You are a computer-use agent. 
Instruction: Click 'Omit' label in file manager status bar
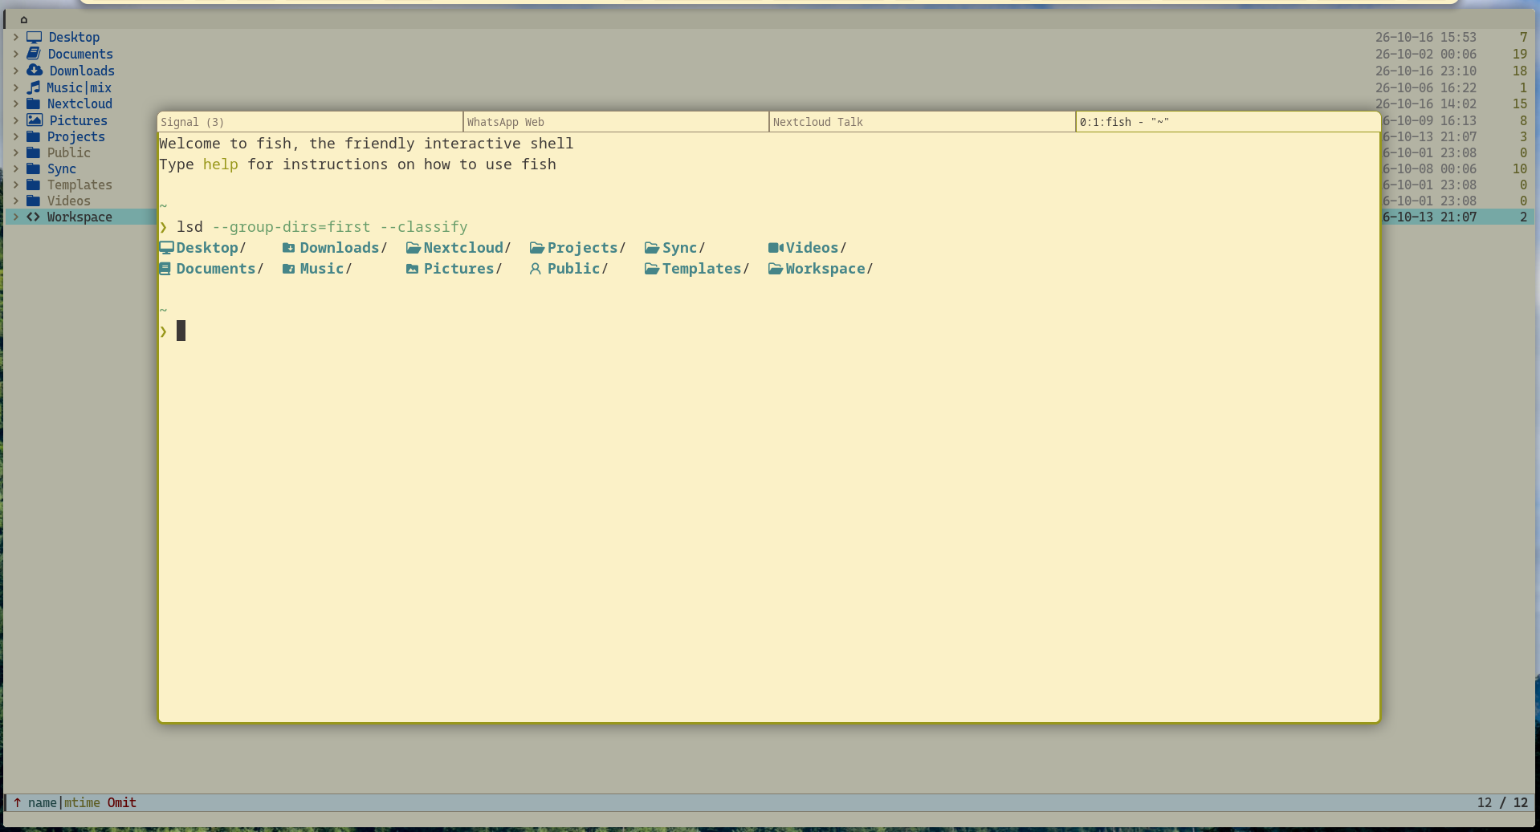[122, 802]
